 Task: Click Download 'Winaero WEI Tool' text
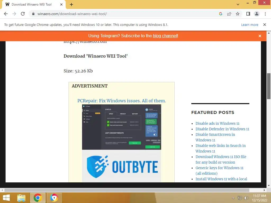96,56
